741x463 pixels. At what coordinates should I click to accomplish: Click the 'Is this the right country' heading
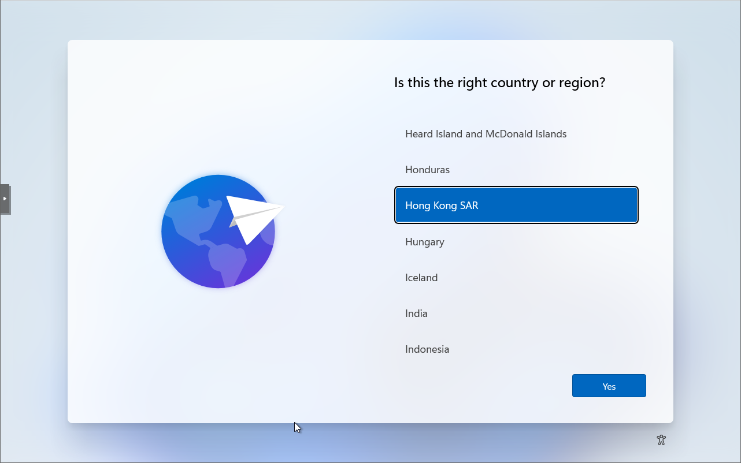pyautogui.click(x=499, y=83)
